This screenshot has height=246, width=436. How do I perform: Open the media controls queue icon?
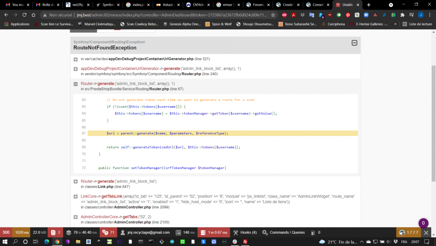[412, 15]
